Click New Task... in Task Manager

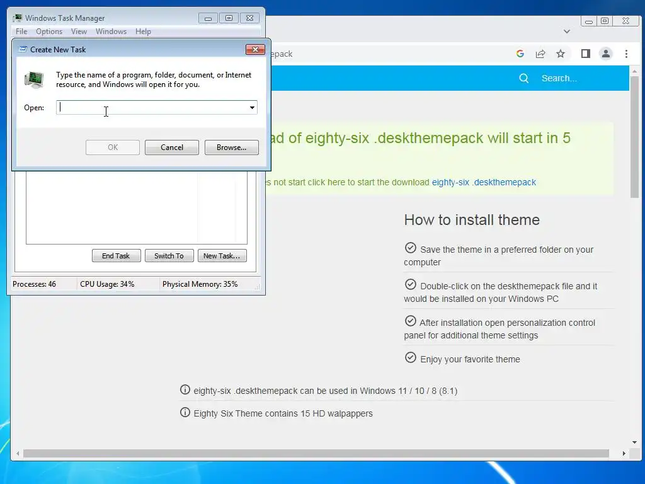(222, 256)
